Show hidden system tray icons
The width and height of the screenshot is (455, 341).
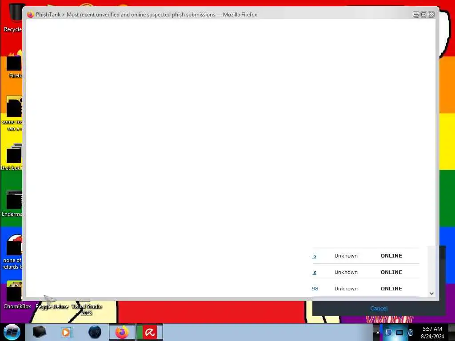(378, 332)
